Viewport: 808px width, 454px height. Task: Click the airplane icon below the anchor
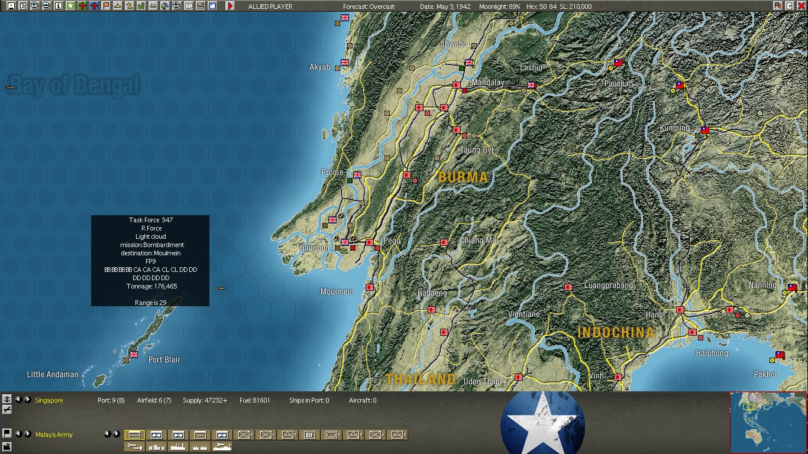tap(7, 409)
